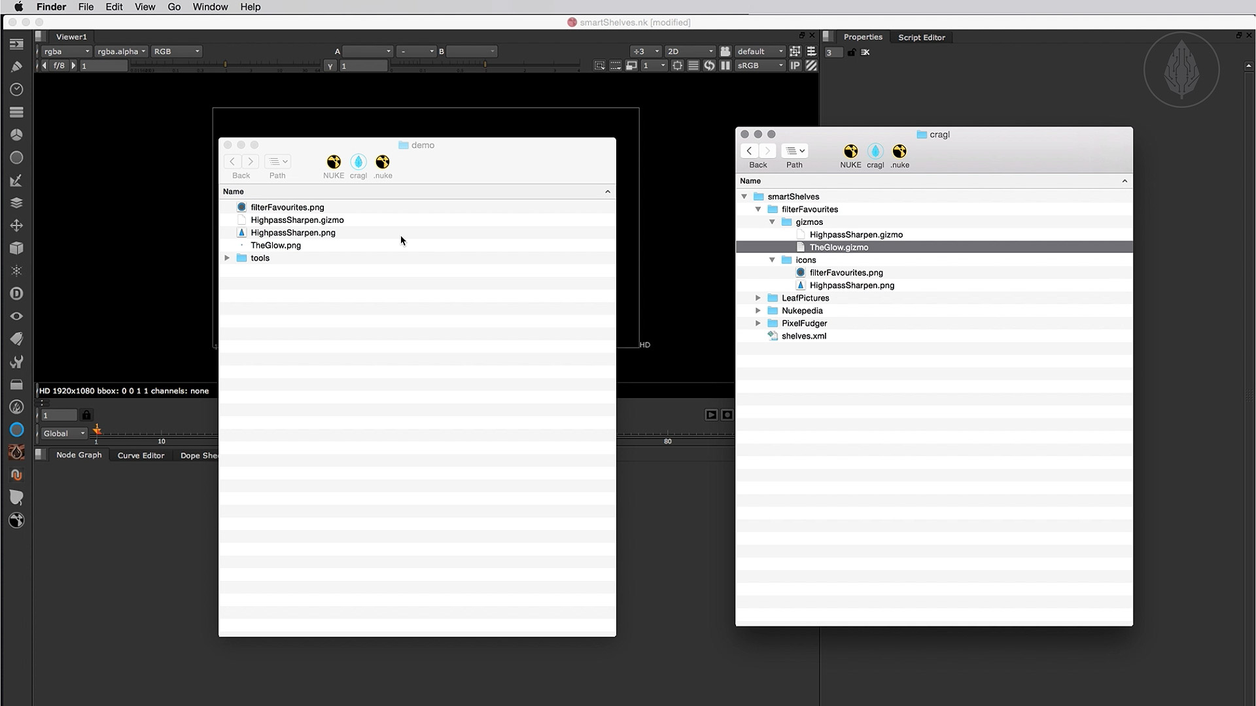The width and height of the screenshot is (1256, 706).
Task: Open the .nuke shortcut in cragl window
Action: [x=899, y=152]
